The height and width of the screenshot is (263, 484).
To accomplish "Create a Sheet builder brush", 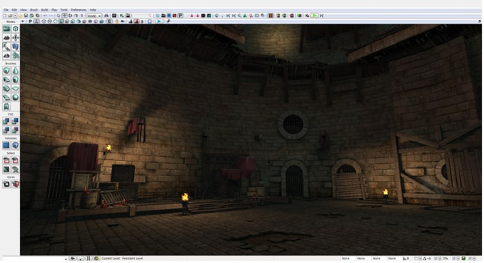I will [15, 88].
